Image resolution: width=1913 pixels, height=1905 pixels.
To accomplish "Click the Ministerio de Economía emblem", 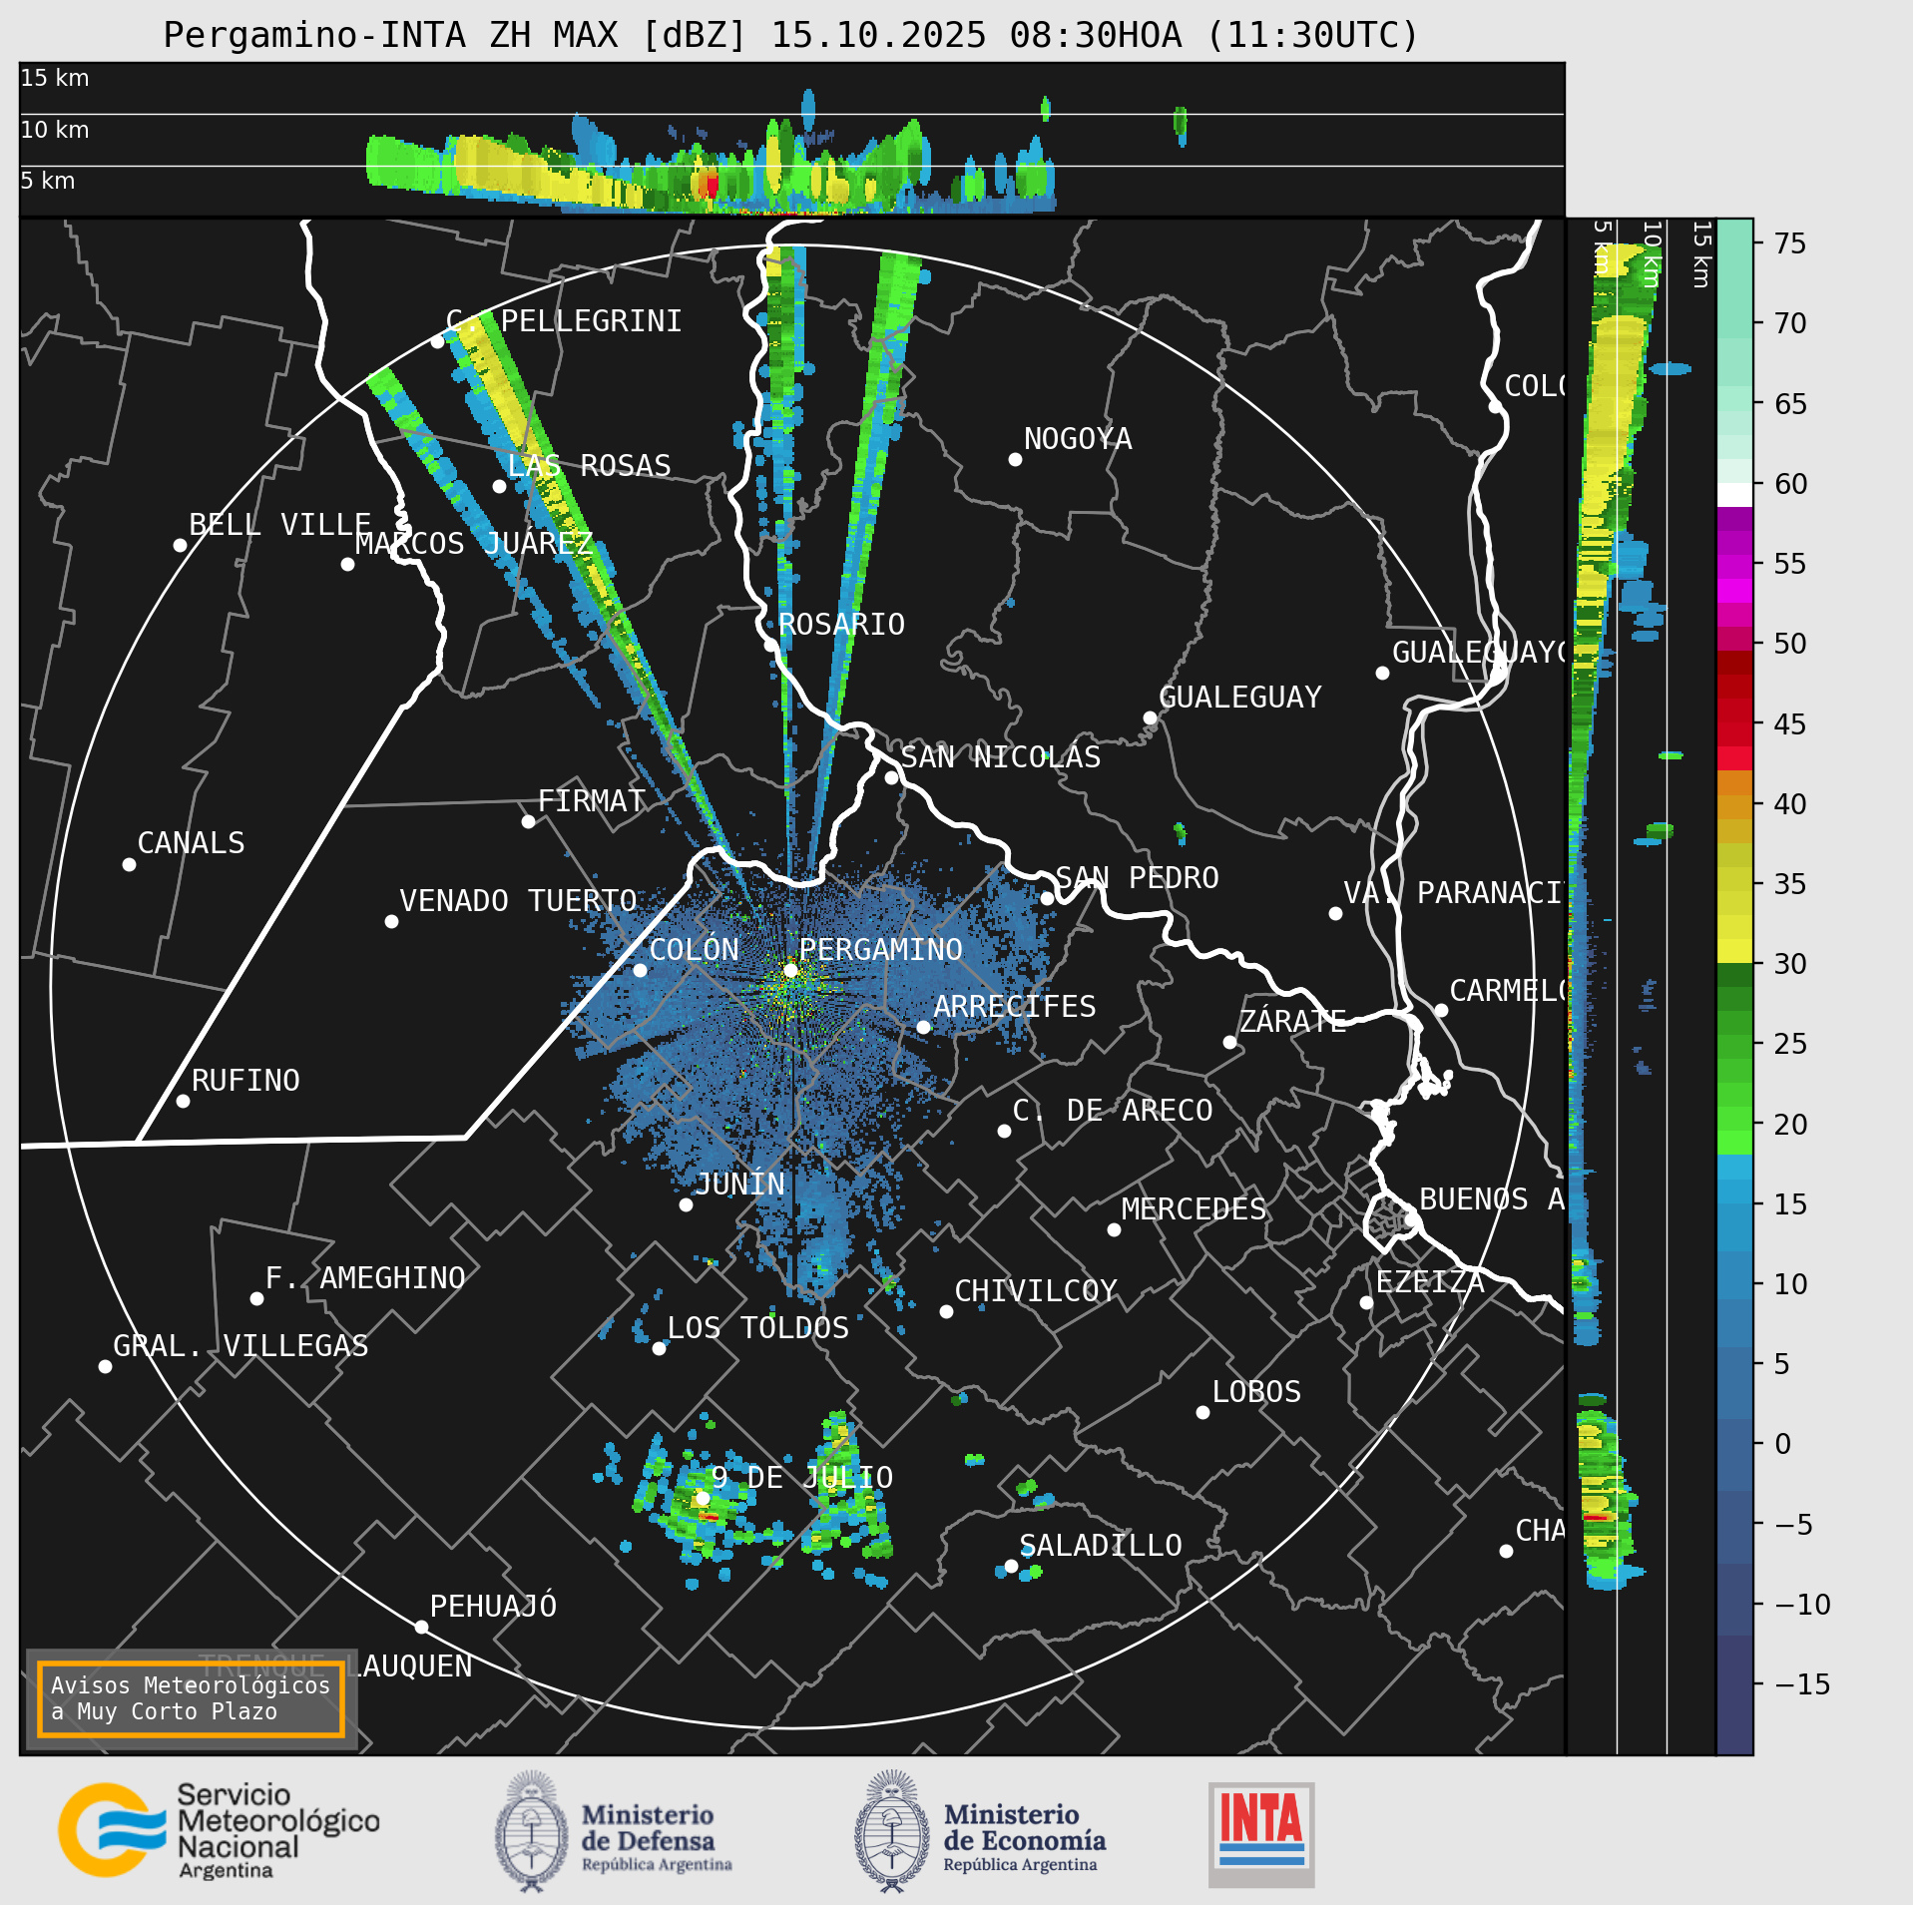I will 891,1831.
